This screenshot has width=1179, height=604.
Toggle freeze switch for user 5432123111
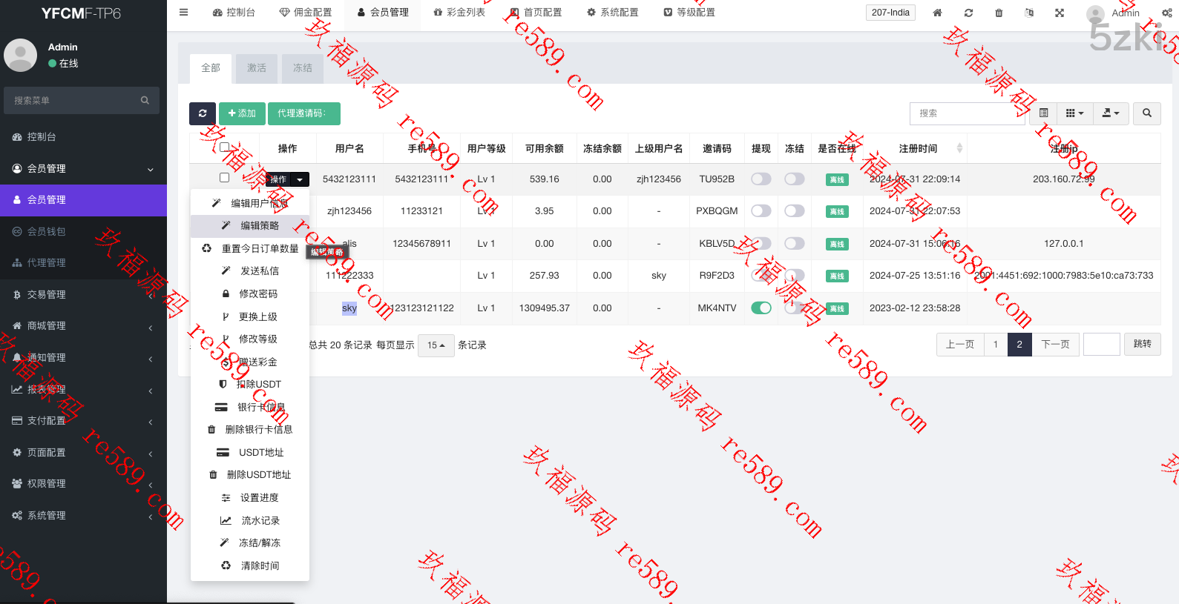(794, 179)
